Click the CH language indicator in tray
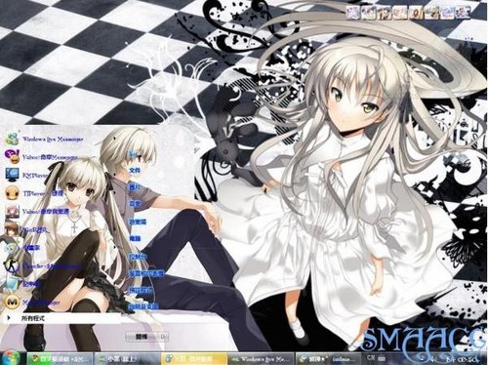The image size is (488, 365). [371, 358]
